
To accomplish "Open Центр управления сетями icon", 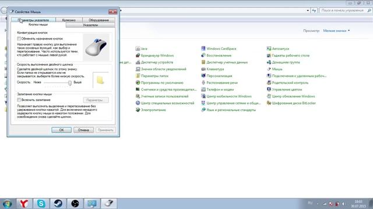I will (203, 103).
